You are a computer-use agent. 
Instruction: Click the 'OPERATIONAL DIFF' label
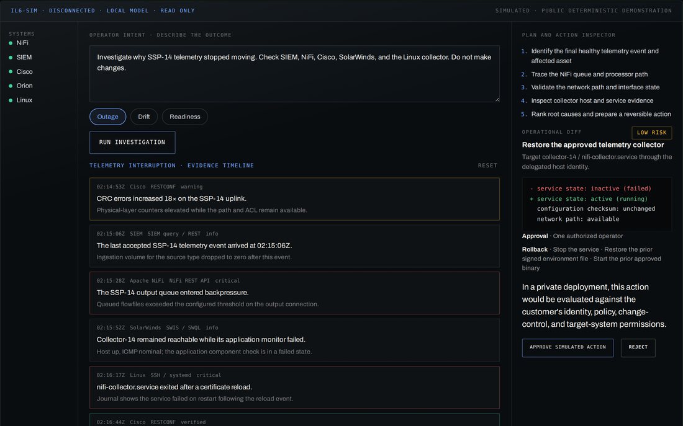click(552, 132)
